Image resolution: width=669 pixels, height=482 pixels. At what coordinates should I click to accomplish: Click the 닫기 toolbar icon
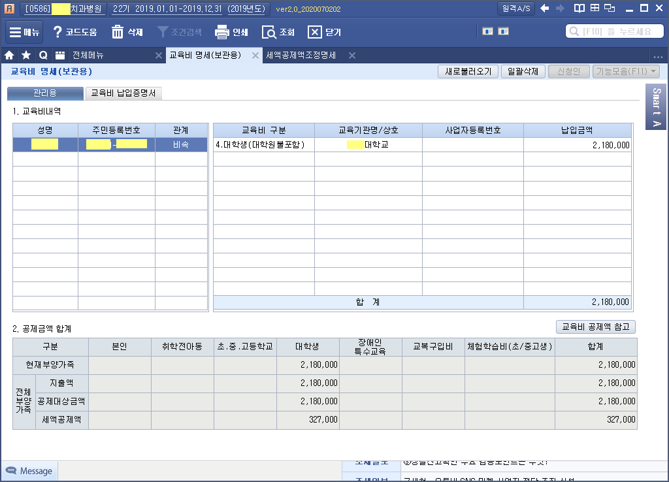tap(315, 32)
